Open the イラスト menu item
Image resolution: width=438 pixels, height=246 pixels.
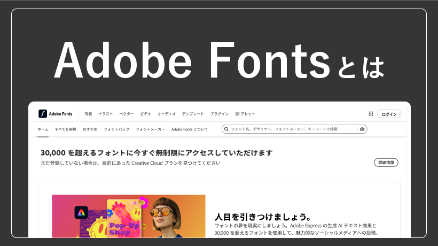106,114
